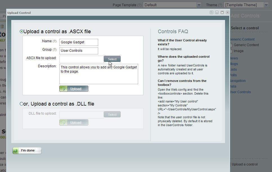The image size is (272, 172).
Task: Open the Blogs category in background panel
Action: pos(234,64)
